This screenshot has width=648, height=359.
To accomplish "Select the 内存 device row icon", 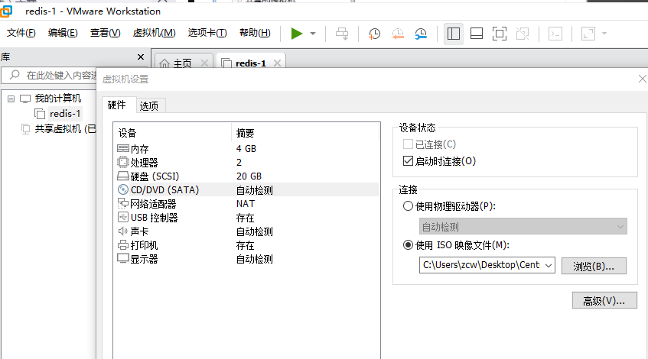I will coord(123,148).
